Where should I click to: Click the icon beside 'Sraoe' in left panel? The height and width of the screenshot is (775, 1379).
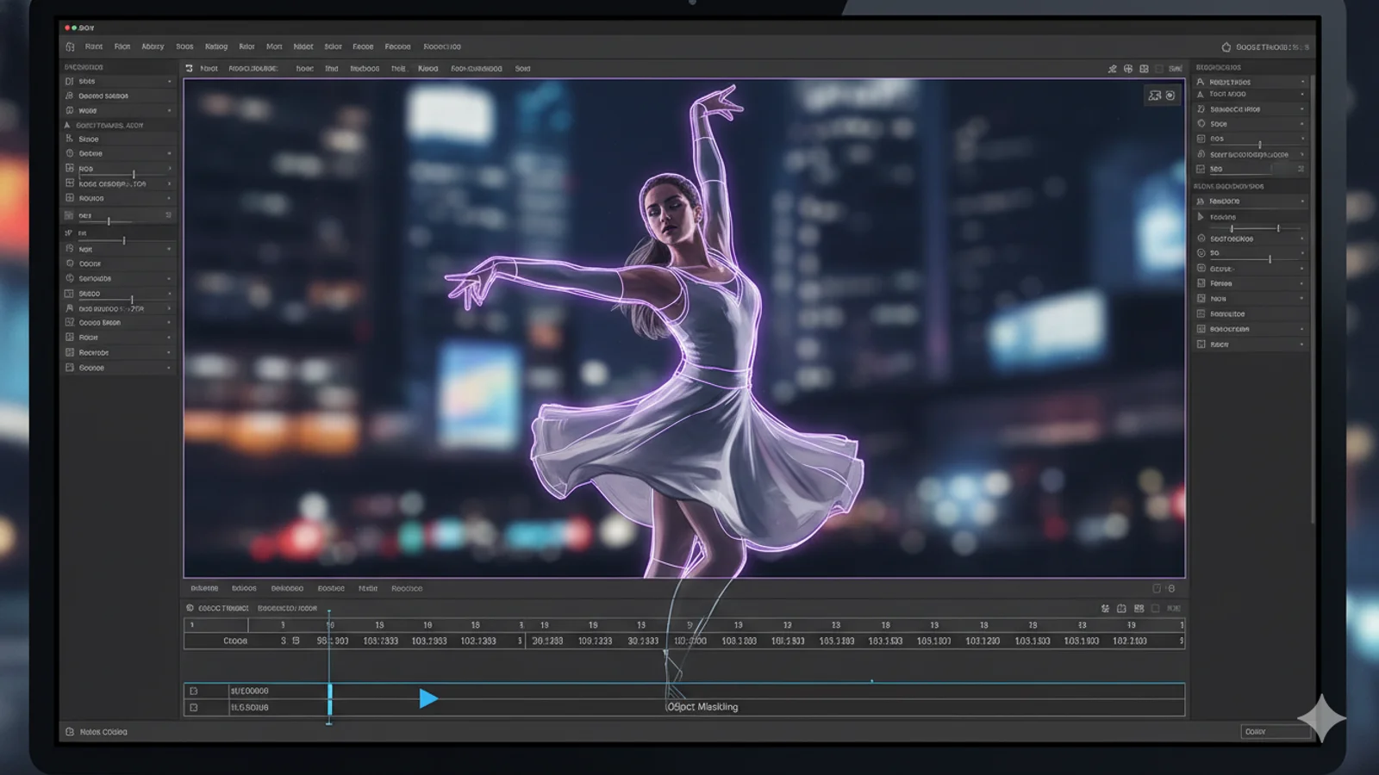pyautogui.click(x=70, y=139)
